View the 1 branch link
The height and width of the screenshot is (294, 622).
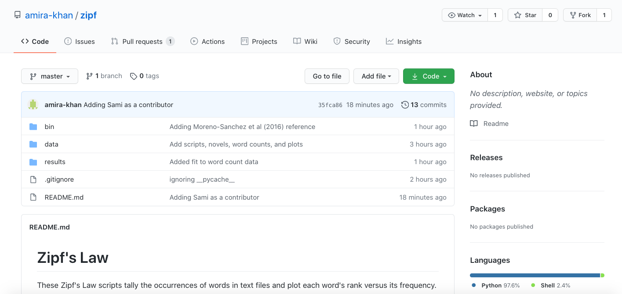[x=104, y=76]
